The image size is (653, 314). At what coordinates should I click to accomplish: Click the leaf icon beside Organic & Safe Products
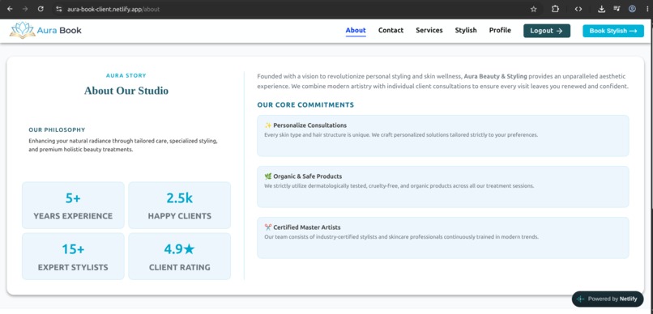(x=268, y=176)
